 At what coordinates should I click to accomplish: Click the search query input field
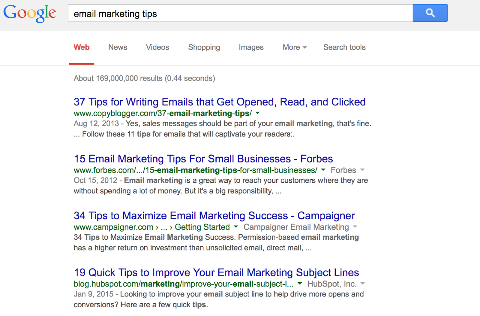pyautogui.click(x=240, y=14)
